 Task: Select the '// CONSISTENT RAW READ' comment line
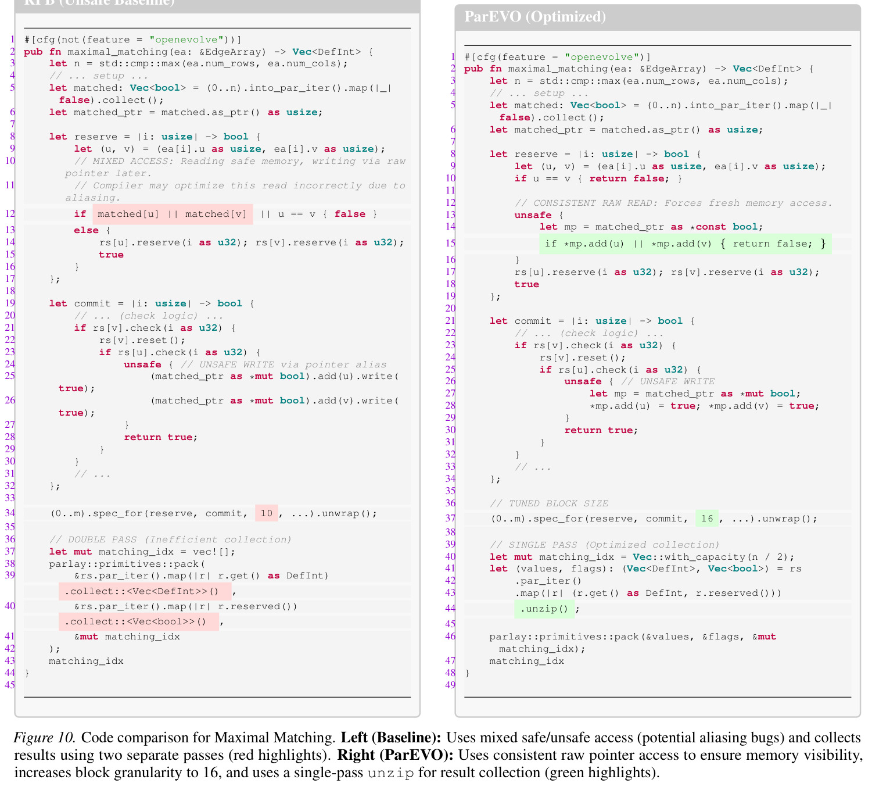[x=674, y=203]
